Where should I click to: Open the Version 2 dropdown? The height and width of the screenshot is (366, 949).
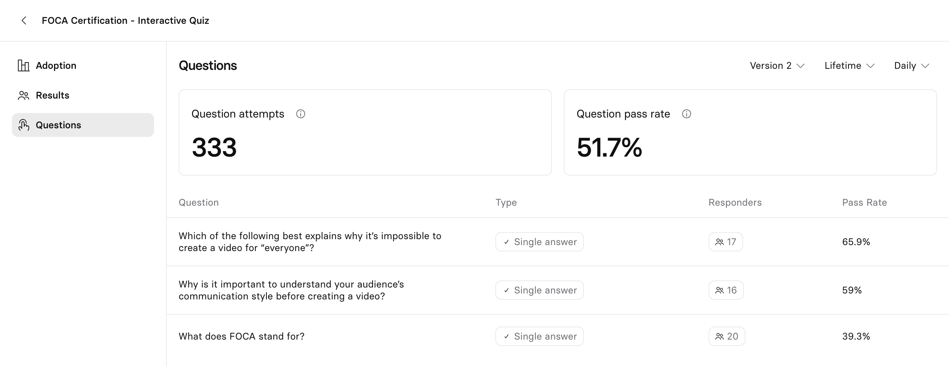pyautogui.click(x=777, y=66)
